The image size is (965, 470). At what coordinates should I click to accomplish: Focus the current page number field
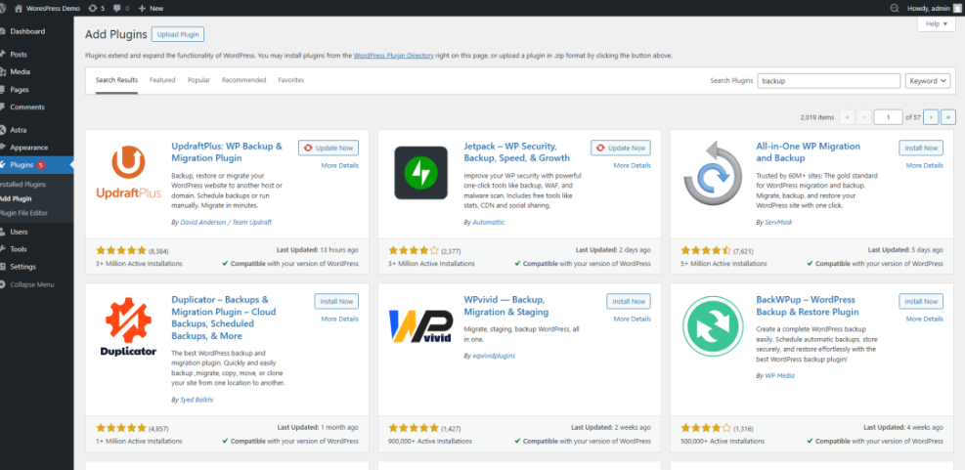888,117
